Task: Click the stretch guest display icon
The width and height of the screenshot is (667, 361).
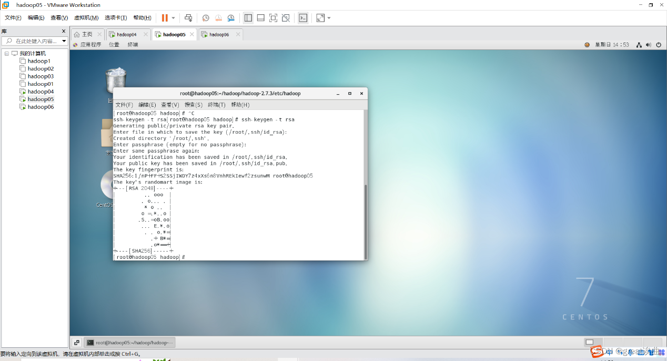Action: (320, 18)
